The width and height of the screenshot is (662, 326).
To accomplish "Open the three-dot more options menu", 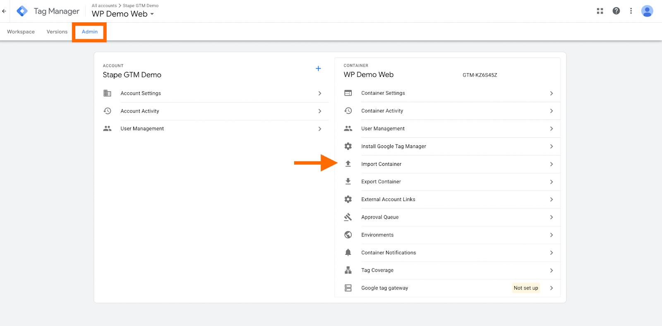I will [x=631, y=11].
